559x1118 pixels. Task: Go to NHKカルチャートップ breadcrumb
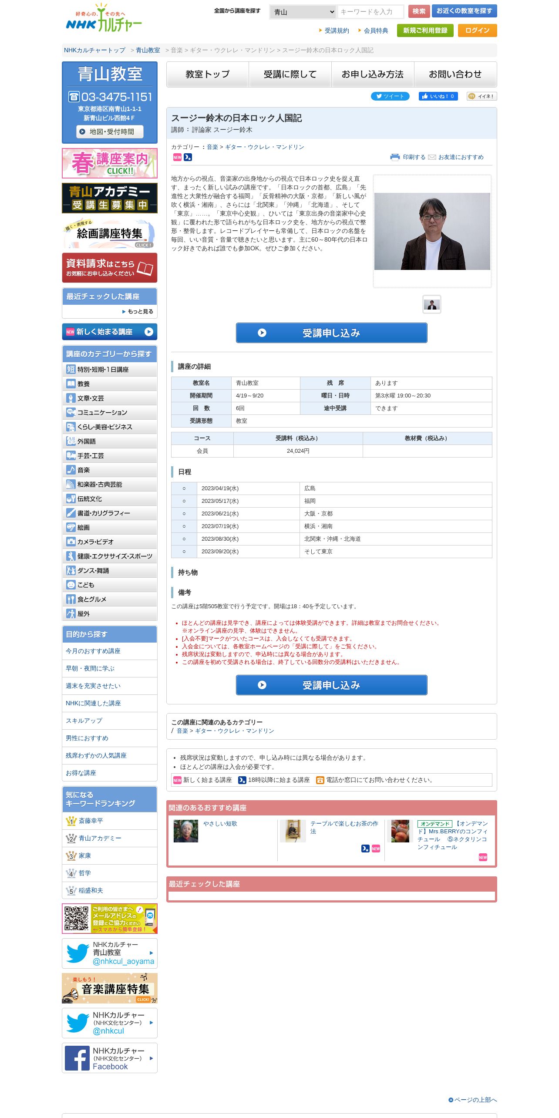coord(94,50)
